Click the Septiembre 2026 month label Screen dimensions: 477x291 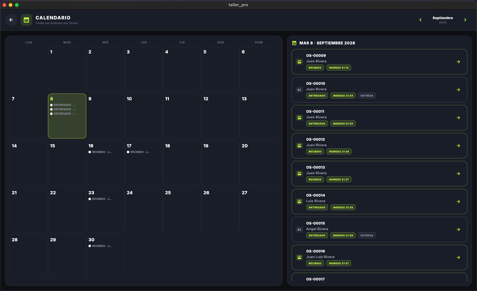(x=443, y=20)
